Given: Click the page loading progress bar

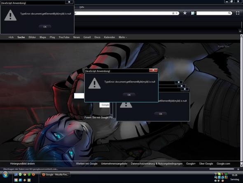Looking at the screenshot, I should point(222,169).
